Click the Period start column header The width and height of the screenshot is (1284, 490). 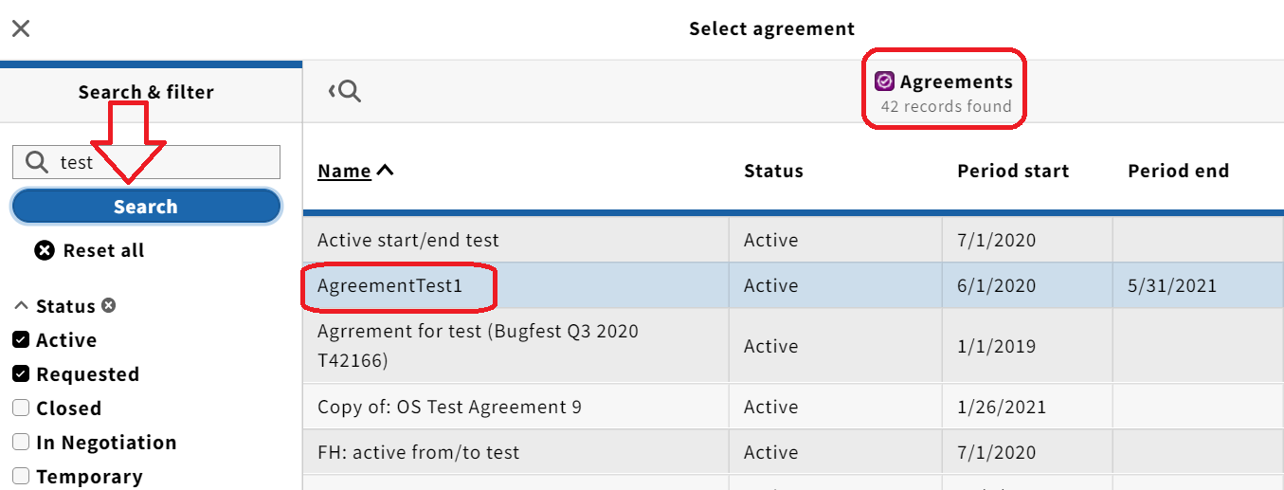pyautogui.click(x=1013, y=172)
